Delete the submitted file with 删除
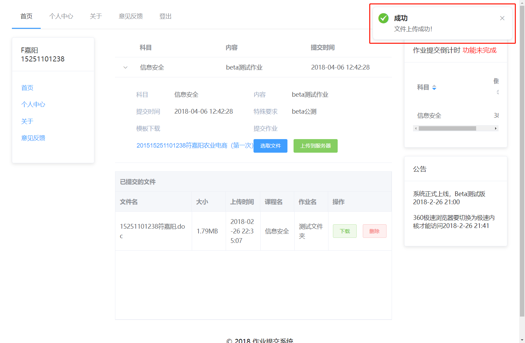 tap(374, 231)
